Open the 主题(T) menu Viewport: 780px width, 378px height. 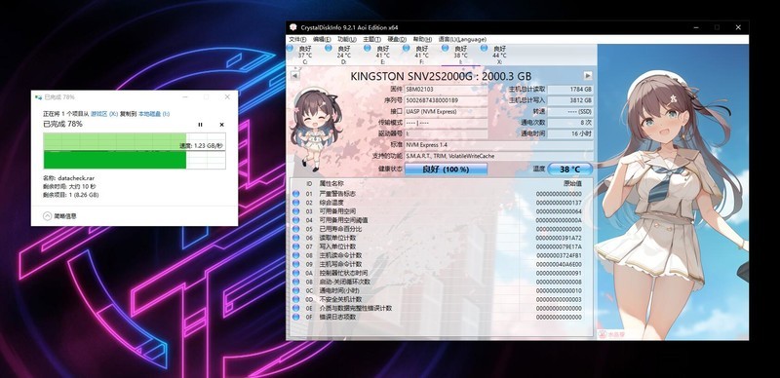tap(371, 39)
